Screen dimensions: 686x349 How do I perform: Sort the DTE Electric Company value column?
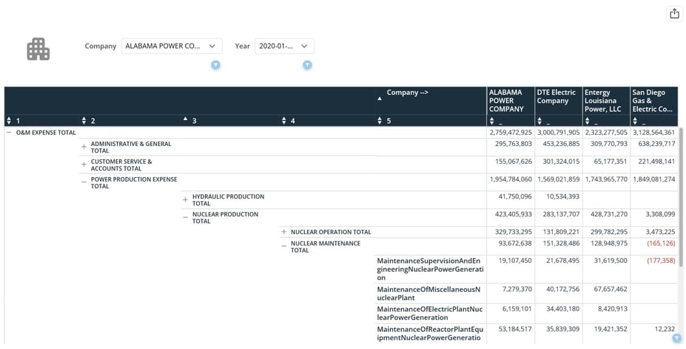[x=539, y=121]
